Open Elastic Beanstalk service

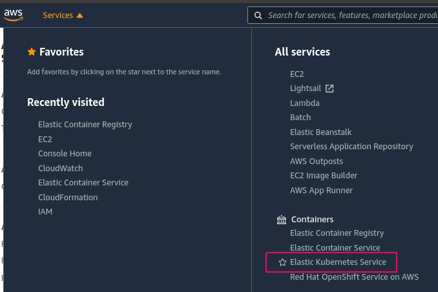pos(320,132)
